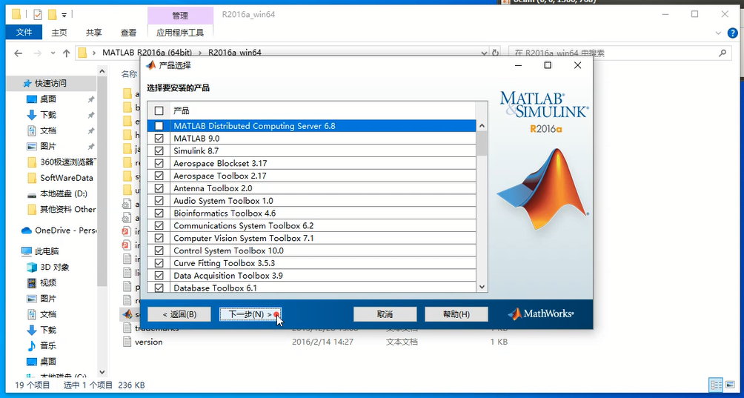
Task: Uncheck Communications System Toolbox 6.2 checkbox
Action: [x=159, y=226]
